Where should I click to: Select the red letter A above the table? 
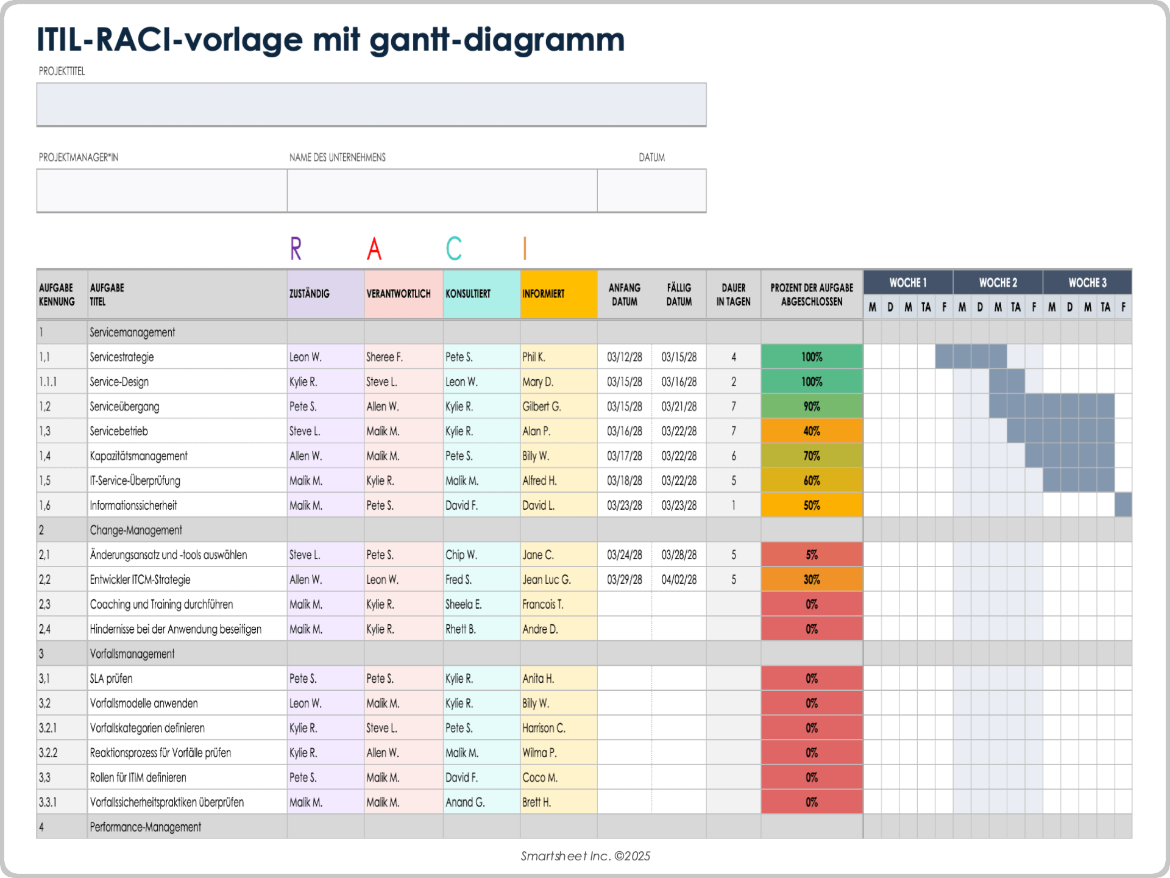(x=373, y=248)
